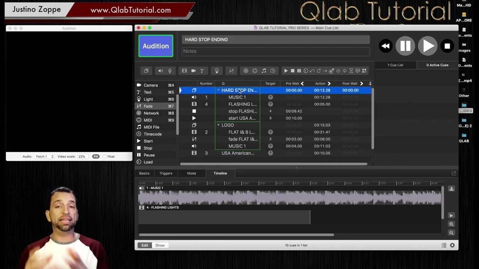This screenshot has height=269, width=479.
Task: Open the Mode inspector tab
Action: click(x=191, y=173)
